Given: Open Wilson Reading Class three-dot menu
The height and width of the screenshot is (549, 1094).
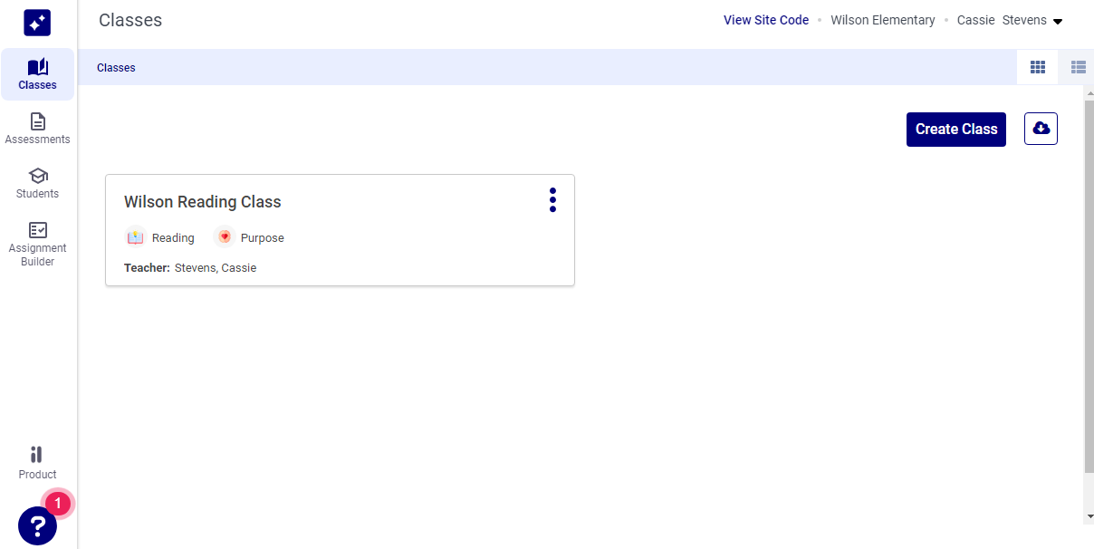Looking at the screenshot, I should click(552, 200).
